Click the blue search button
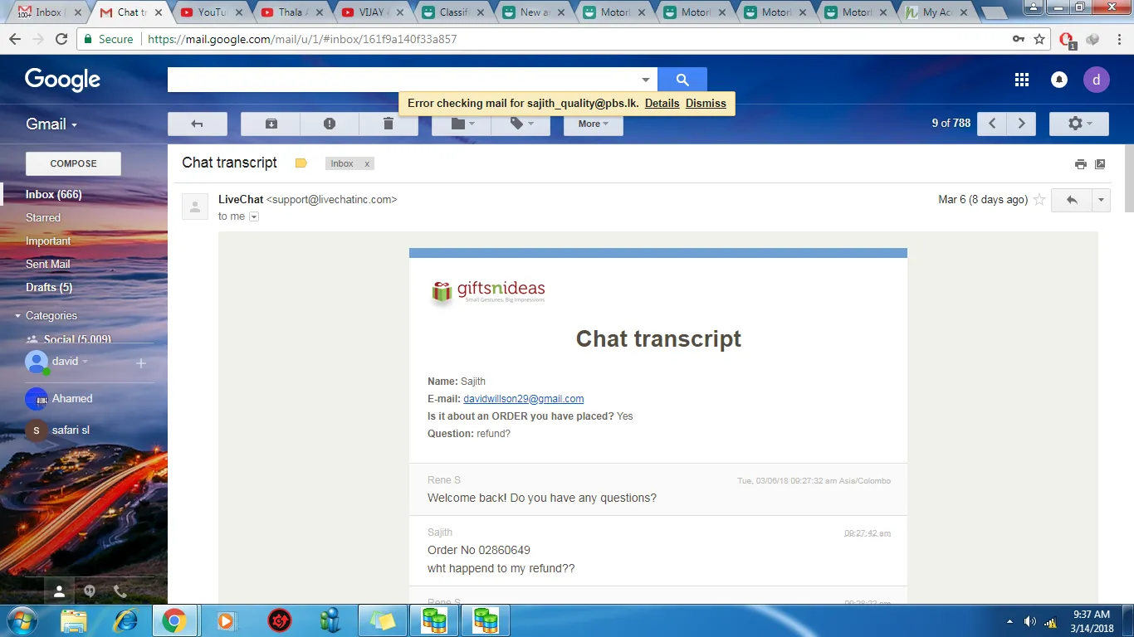 coord(682,80)
